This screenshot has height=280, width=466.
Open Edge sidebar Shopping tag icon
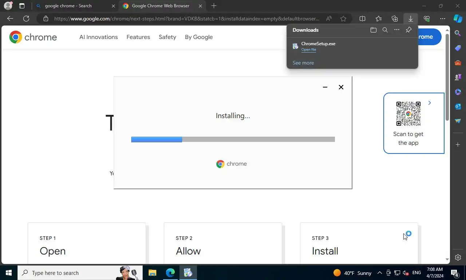point(458,48)
